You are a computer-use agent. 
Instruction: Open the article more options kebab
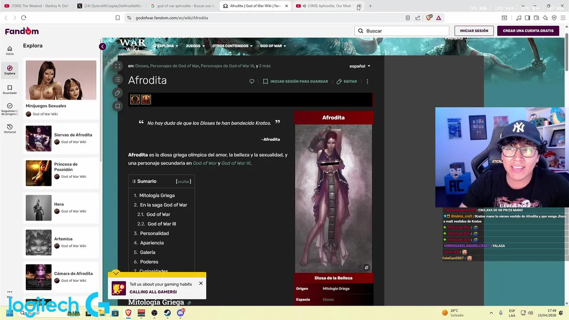tap(367, 81)
